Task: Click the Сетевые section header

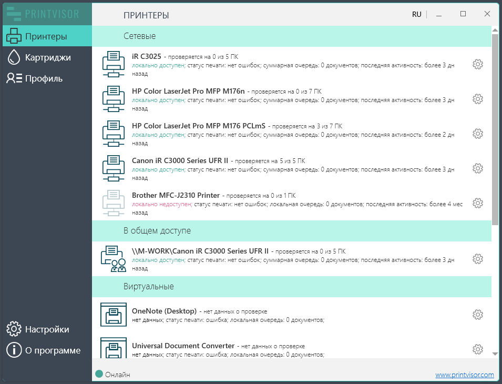Action: (x=292, y=36)
